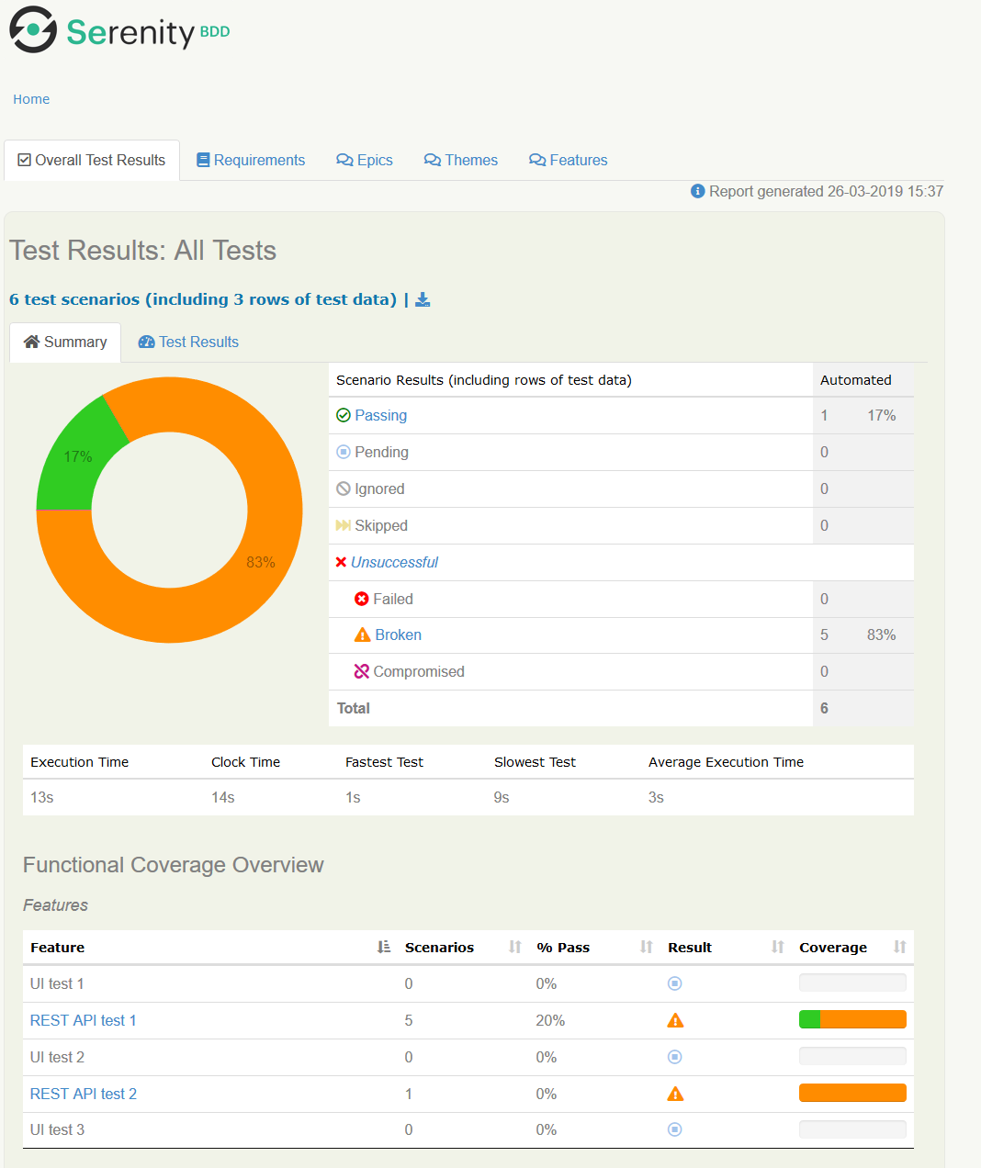This screenshot has width=981, height=1168.
Task: Click warning triangle in REST API test 2 row
Action: pyautogui.click(x=675, y=1094)
